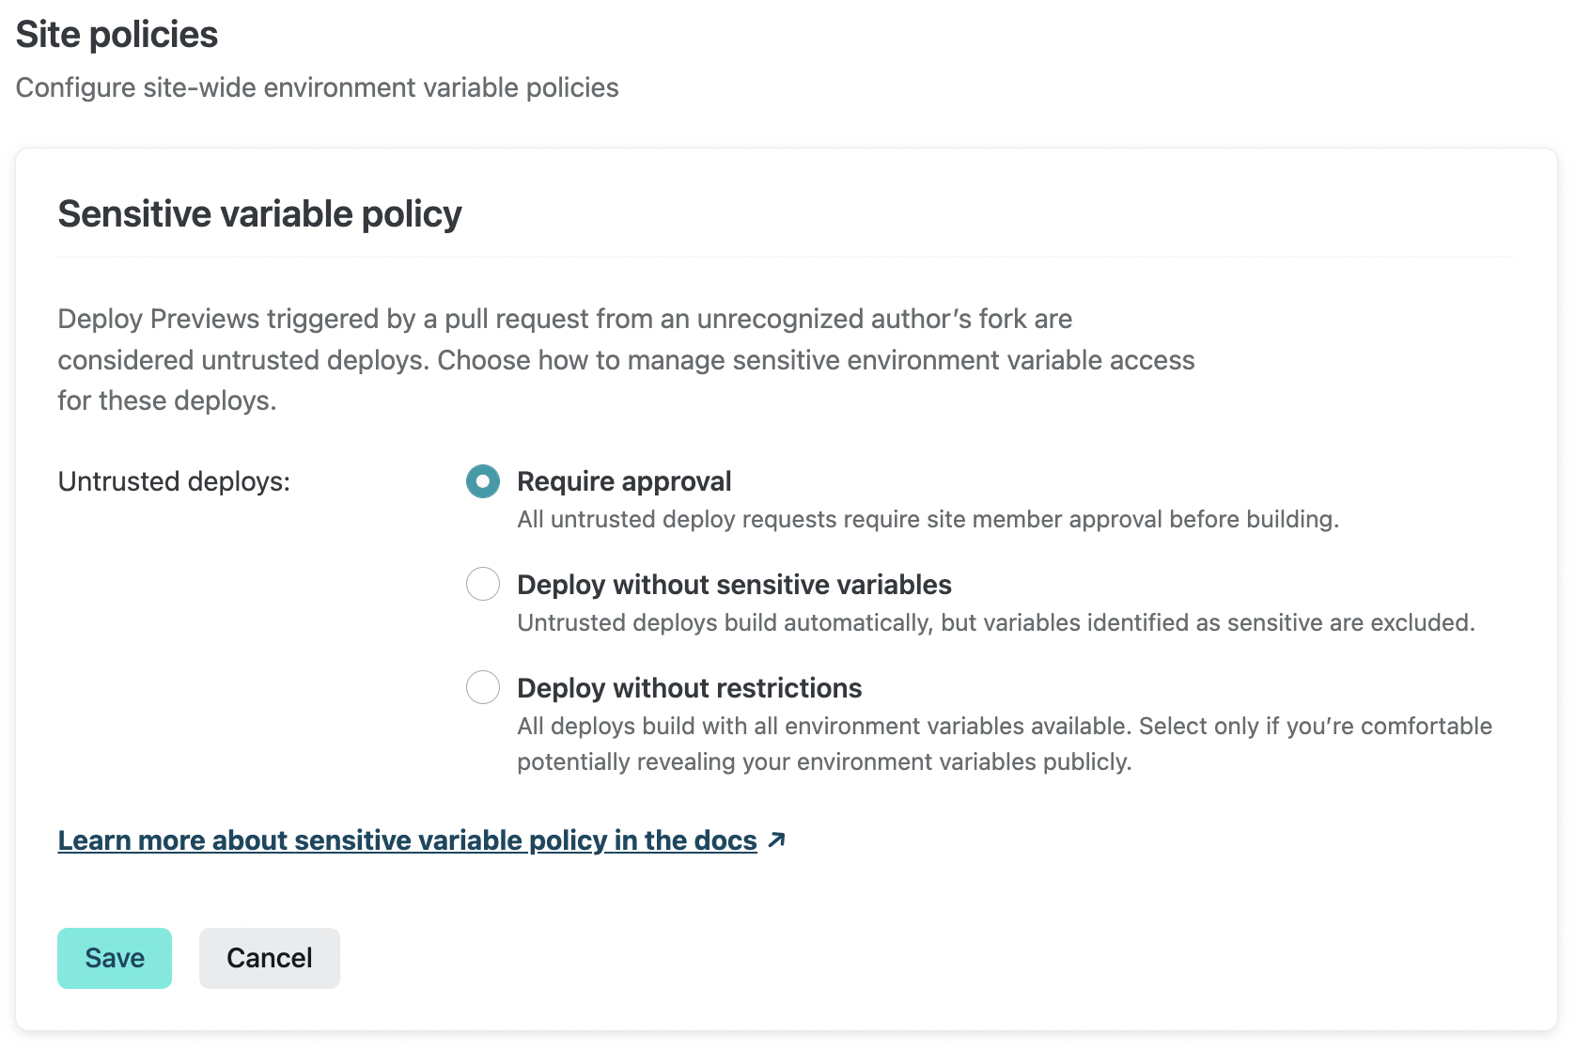This screenshot has width=1575, height=1051.
Task: Click the site member approval description text
Action: [928, 520]
